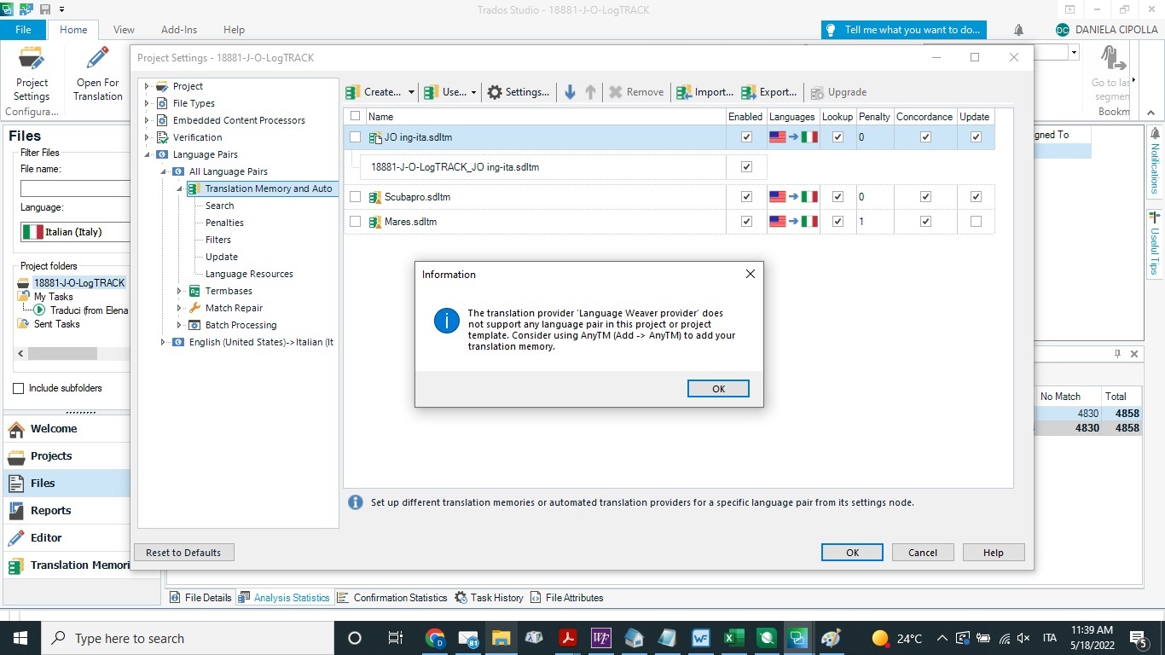Image resolution: width=1165 pixels, height=655 pixels.
Task: Expand the Termbases tree node
Action: tap(179, 291)
